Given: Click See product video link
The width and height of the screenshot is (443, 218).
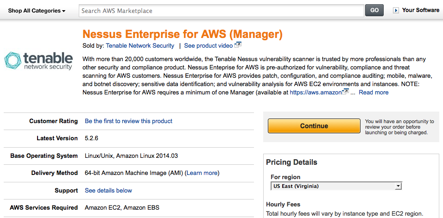Looking at the screenshot, I should tap(209, 46).
